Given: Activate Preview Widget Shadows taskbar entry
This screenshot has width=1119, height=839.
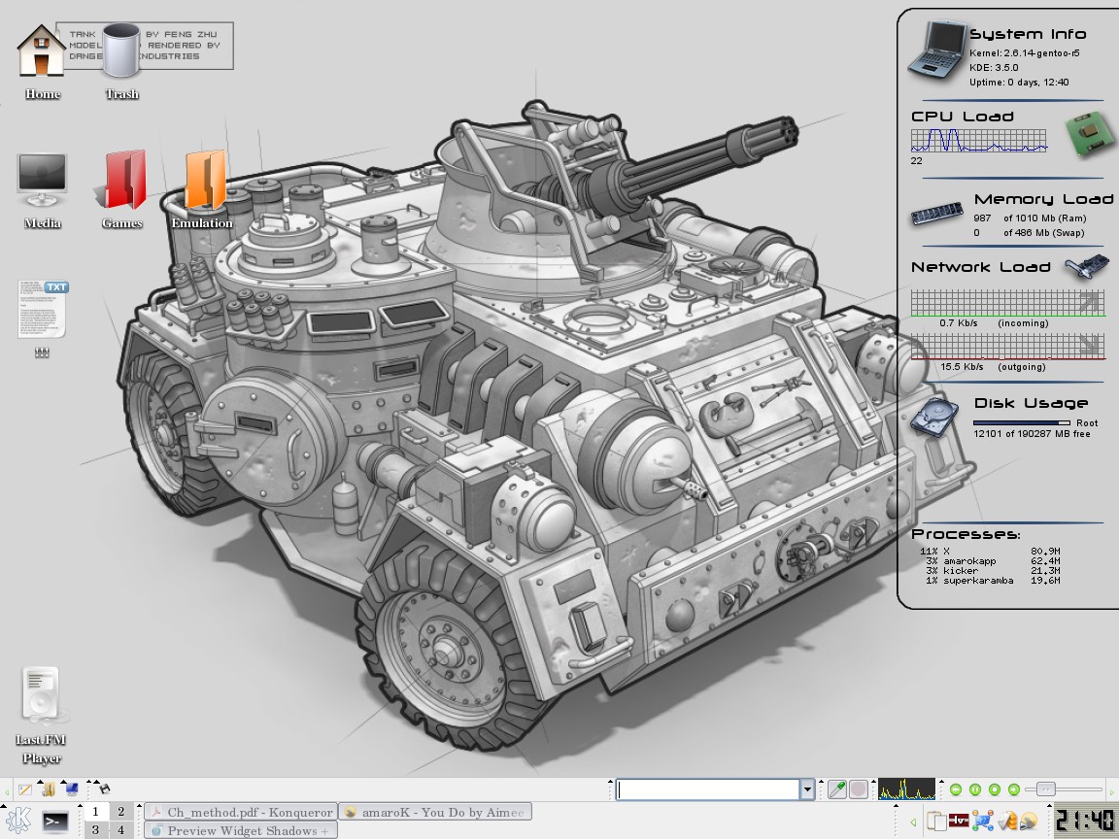Looking at the screenshot, I should click(241, 830).
